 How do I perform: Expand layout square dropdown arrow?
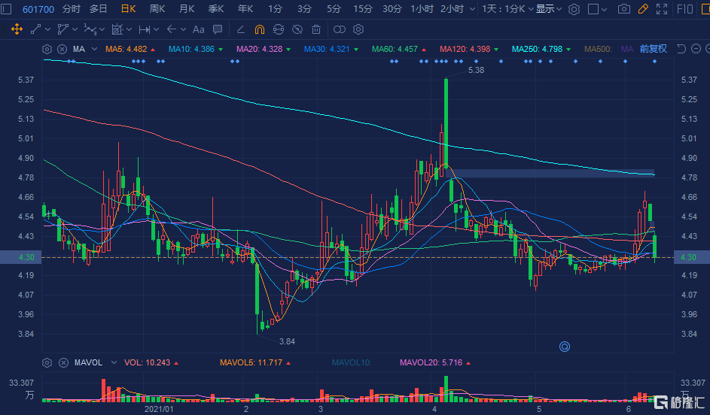pos(604,9)
